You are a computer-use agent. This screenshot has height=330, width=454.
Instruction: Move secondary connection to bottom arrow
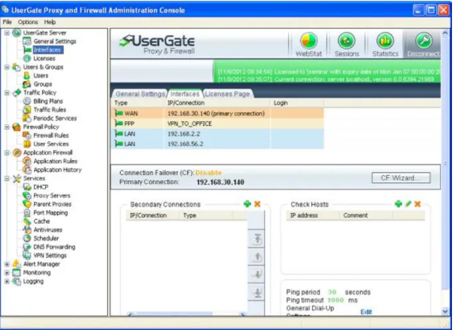tap(257, 292)
